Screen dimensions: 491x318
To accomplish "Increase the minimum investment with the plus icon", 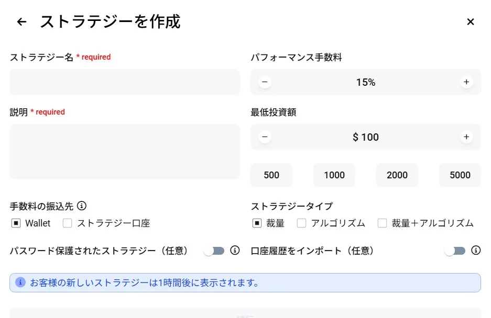I will [x=466, y=137].
